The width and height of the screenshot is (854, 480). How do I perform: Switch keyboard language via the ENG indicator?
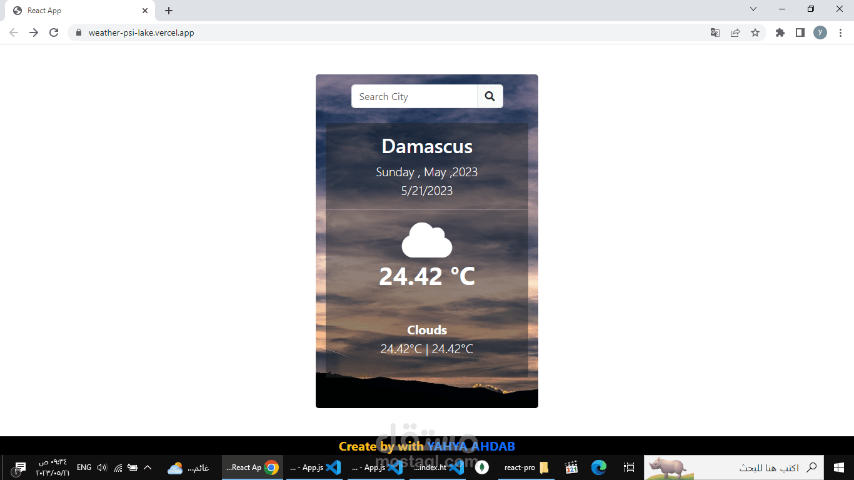point(84,467)
